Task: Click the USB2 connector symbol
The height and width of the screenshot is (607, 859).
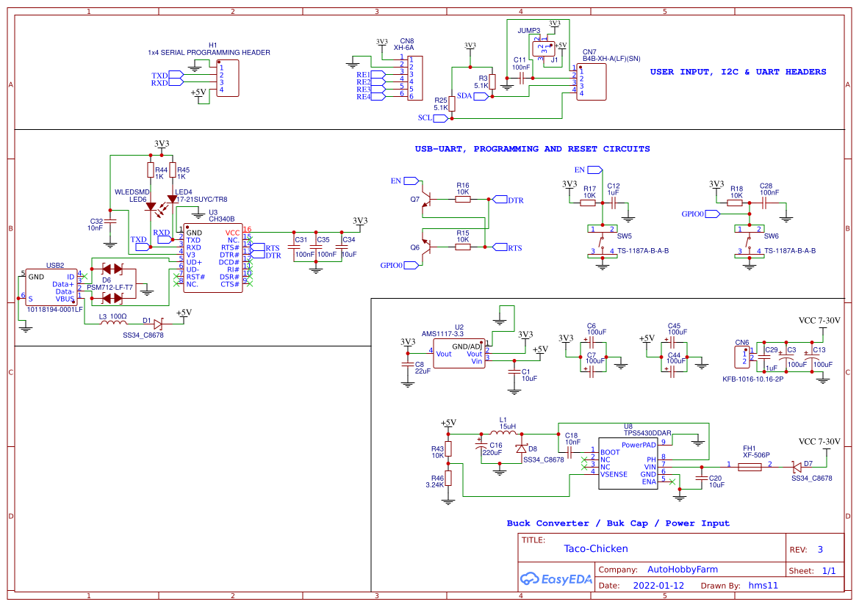Action: pyautogui.click(x=50, y=286)
